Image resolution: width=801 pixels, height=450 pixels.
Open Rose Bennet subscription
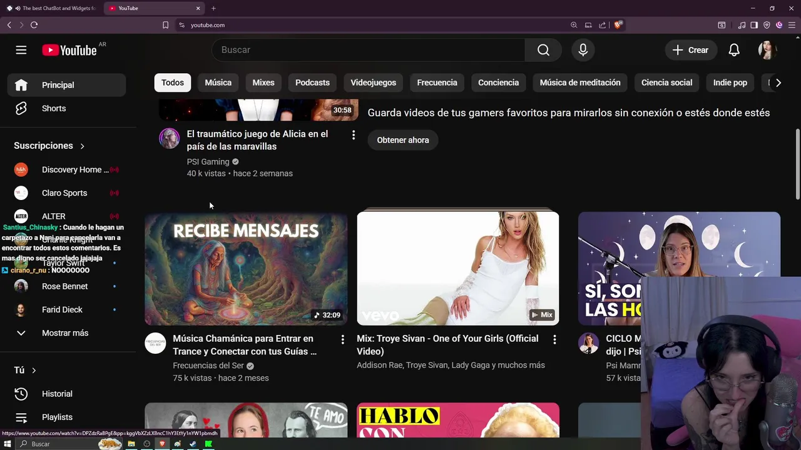pyautogui.click(x=67, y=286)
